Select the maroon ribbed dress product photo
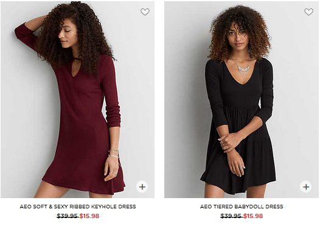Screen dimensions: 320x229 click(77, 99)
